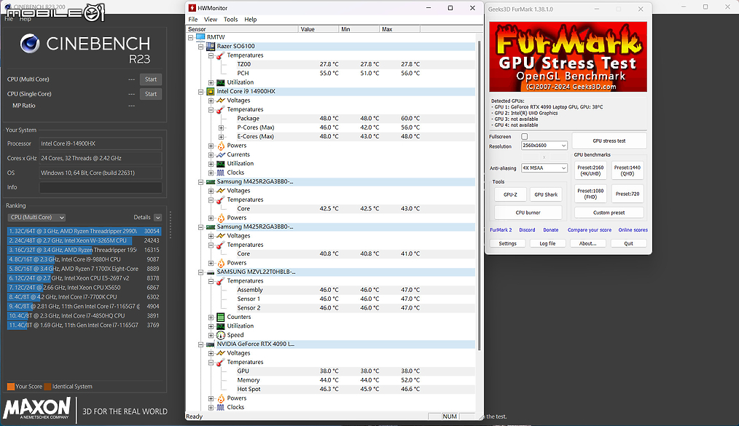Click the green Counters icon
The height and width of the screenshot is (426, 739).
[x=220, y=317]
